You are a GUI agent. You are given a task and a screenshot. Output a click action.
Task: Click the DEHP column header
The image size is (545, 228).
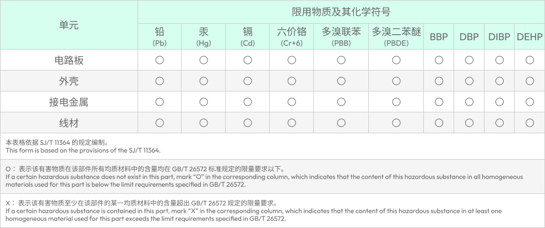[530, 37]
